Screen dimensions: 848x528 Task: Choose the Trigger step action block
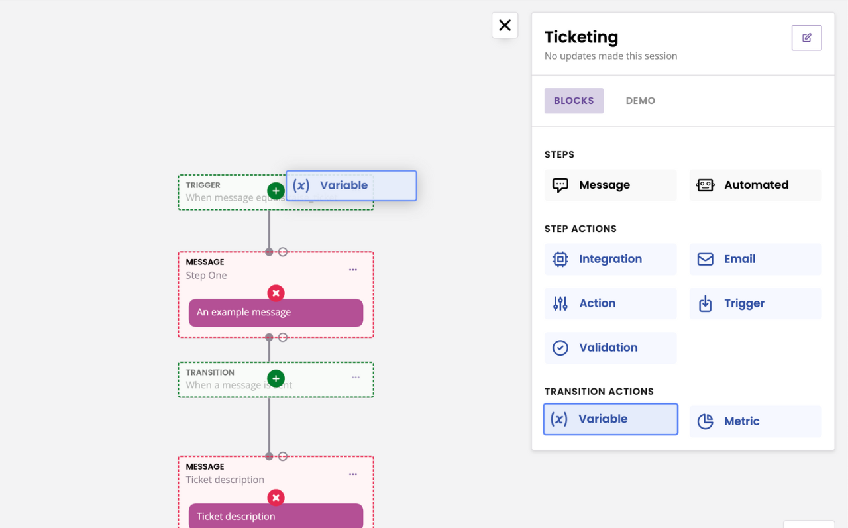[x=755, y=303]
